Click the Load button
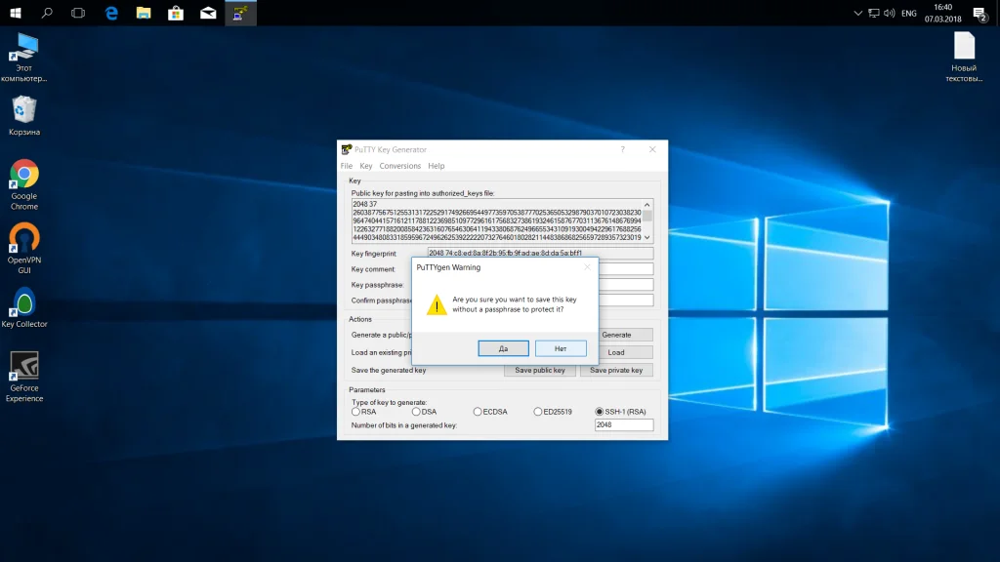 tap(626, 352)
